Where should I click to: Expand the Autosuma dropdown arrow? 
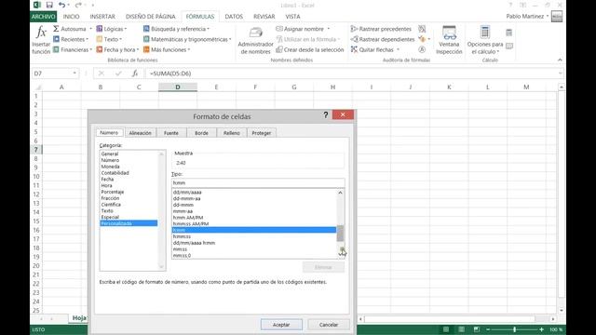[x=90, y=29]
